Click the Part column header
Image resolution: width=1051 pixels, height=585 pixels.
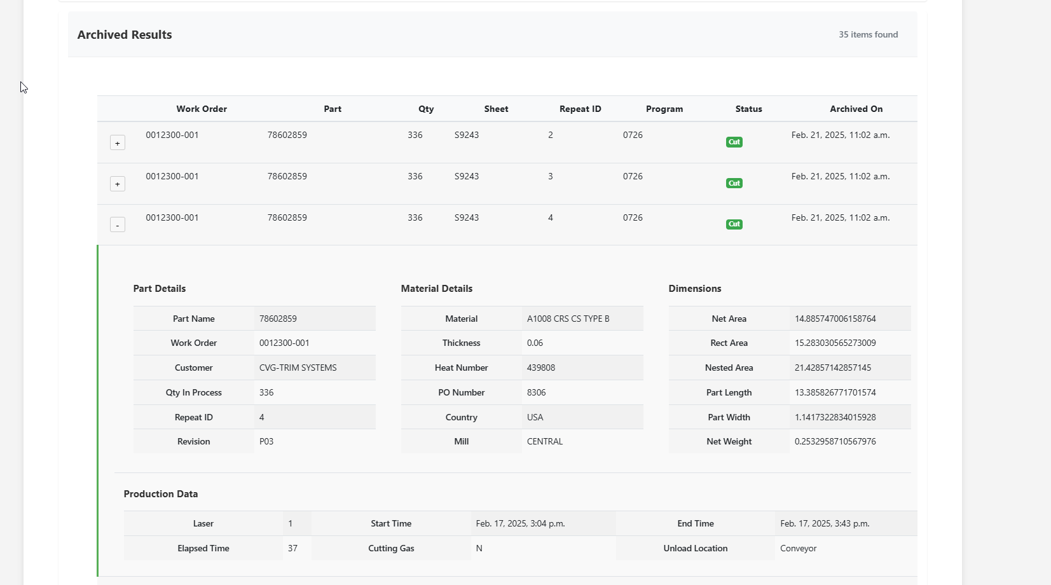(333, 109)
